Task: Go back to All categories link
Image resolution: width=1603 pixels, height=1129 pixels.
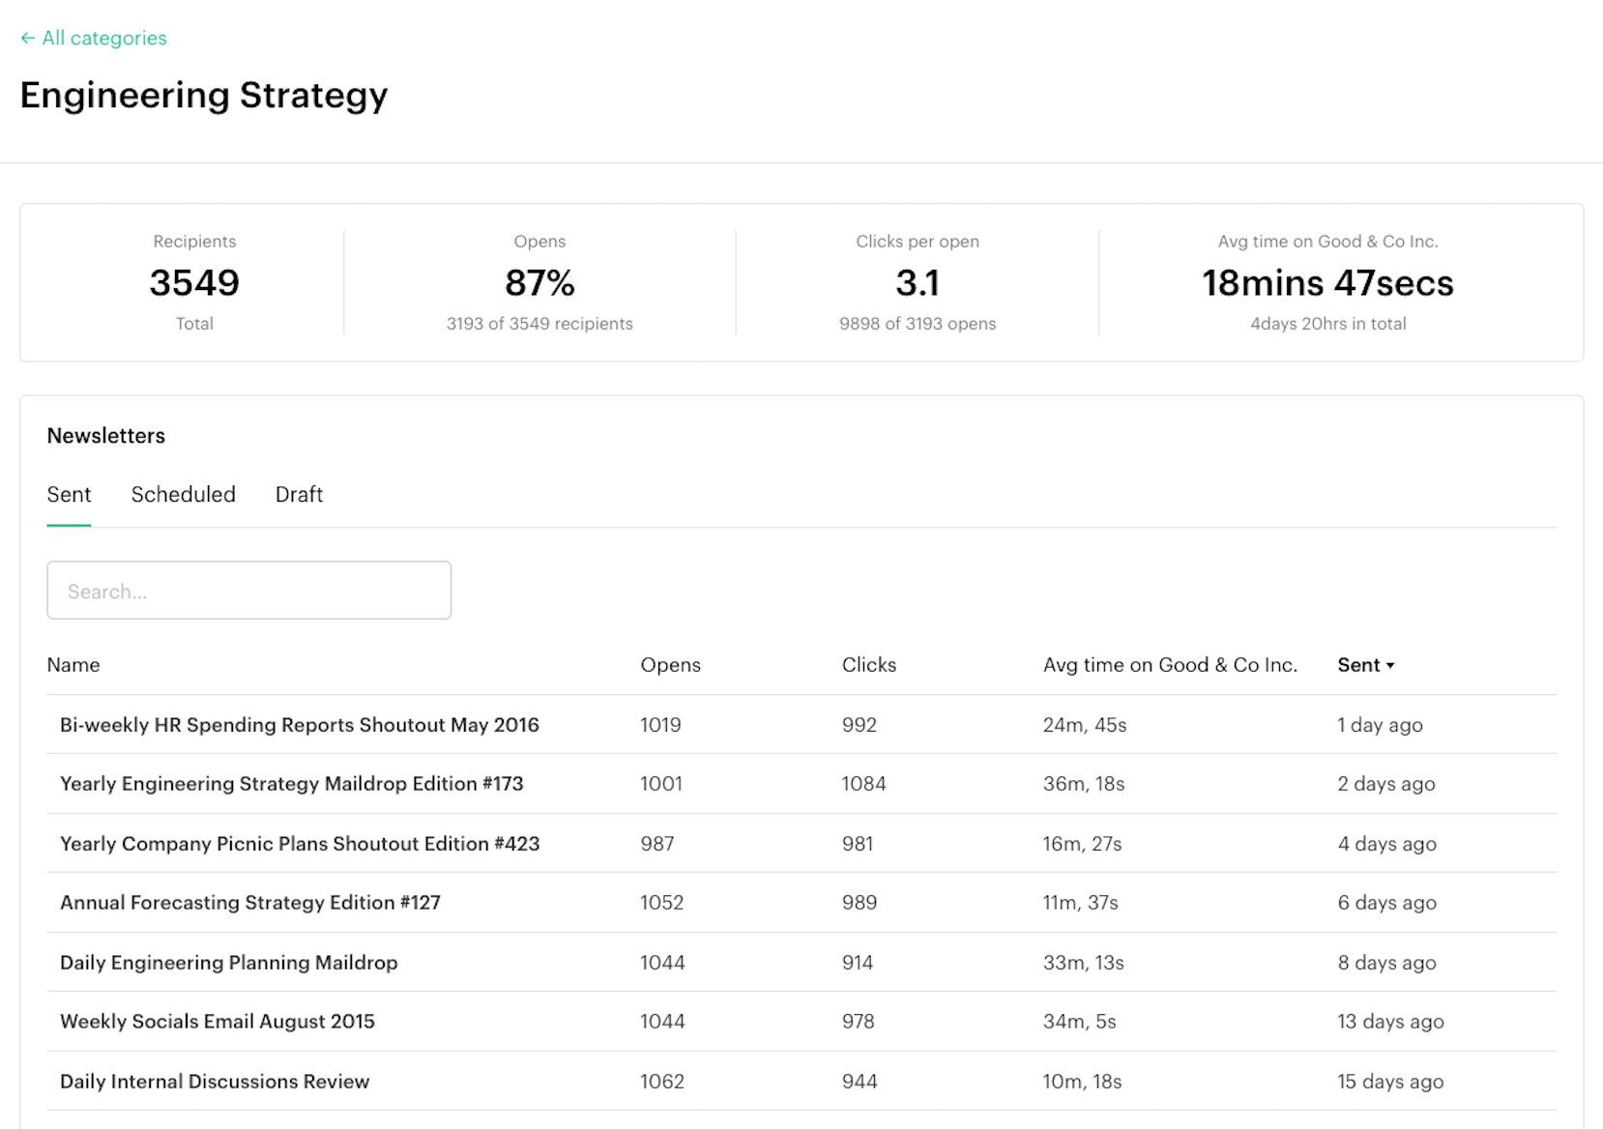Action: point(104,39)
